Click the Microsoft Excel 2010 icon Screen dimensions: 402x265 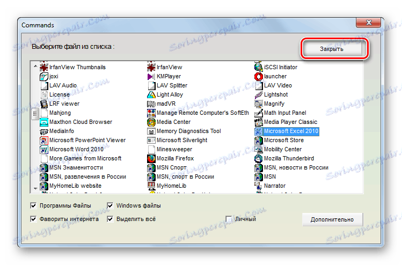click(259, 131)
